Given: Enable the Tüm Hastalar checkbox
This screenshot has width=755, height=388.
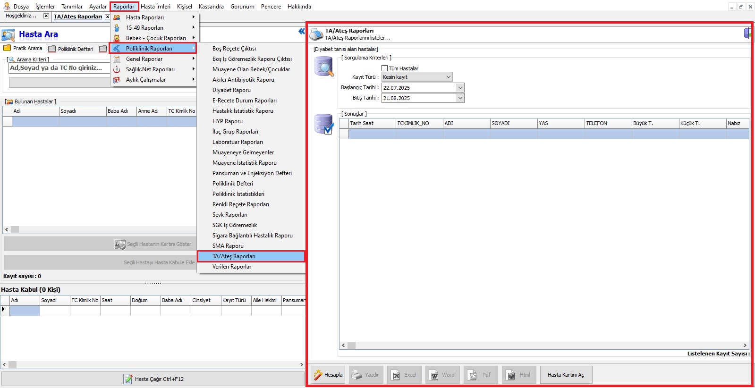Looking at the screenshot, I should click(384, 68).
